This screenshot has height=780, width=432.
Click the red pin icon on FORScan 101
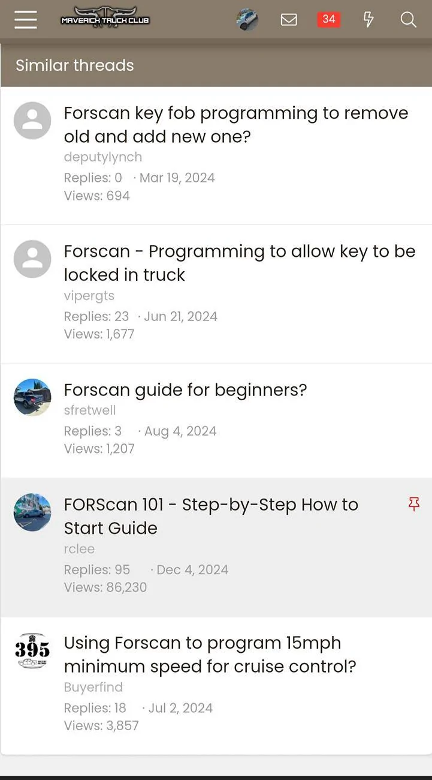413,504
